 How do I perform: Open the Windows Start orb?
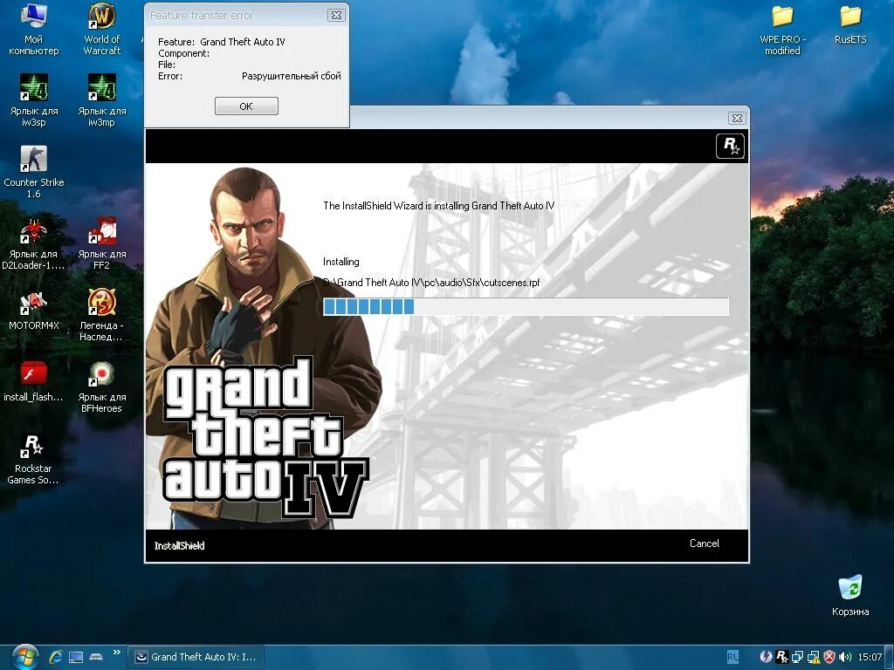24,657
